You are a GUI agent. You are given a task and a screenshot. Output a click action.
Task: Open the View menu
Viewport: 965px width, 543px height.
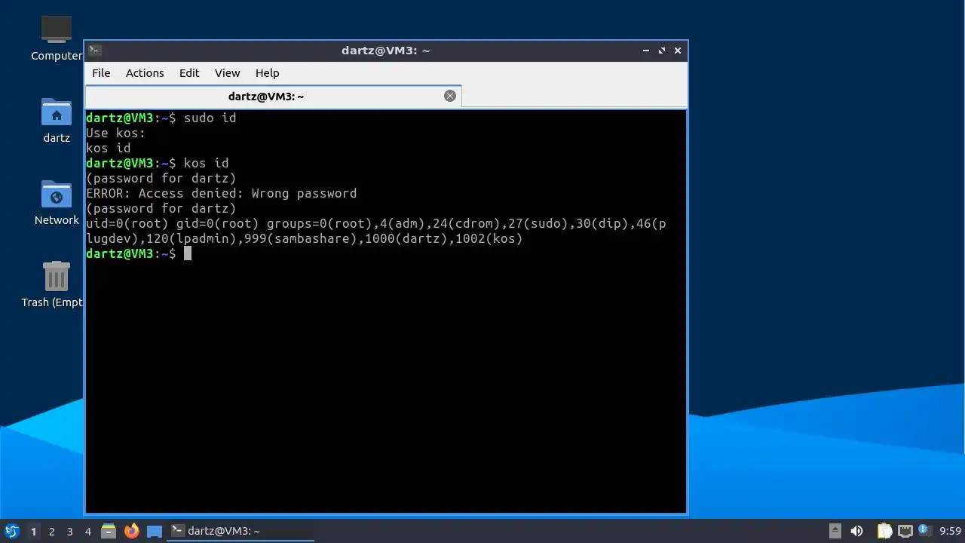(x=227, y=73)
